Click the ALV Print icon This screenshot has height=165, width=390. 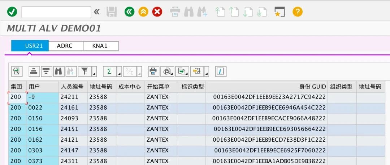[153, 71]
